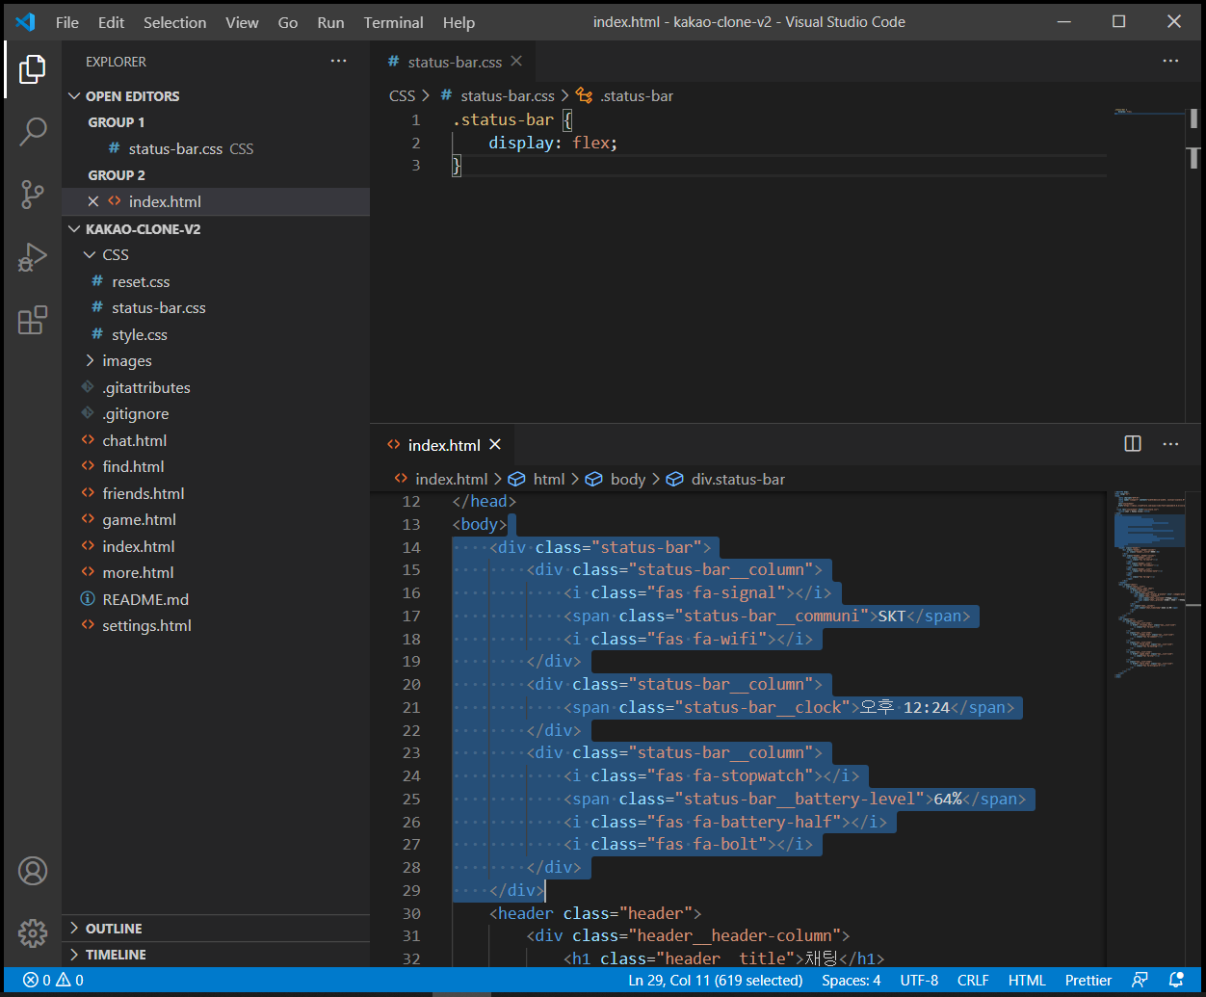Screen dimensions: 1206x997
Task: Change the CRLF line ending setting
Action: coord(973,980)
